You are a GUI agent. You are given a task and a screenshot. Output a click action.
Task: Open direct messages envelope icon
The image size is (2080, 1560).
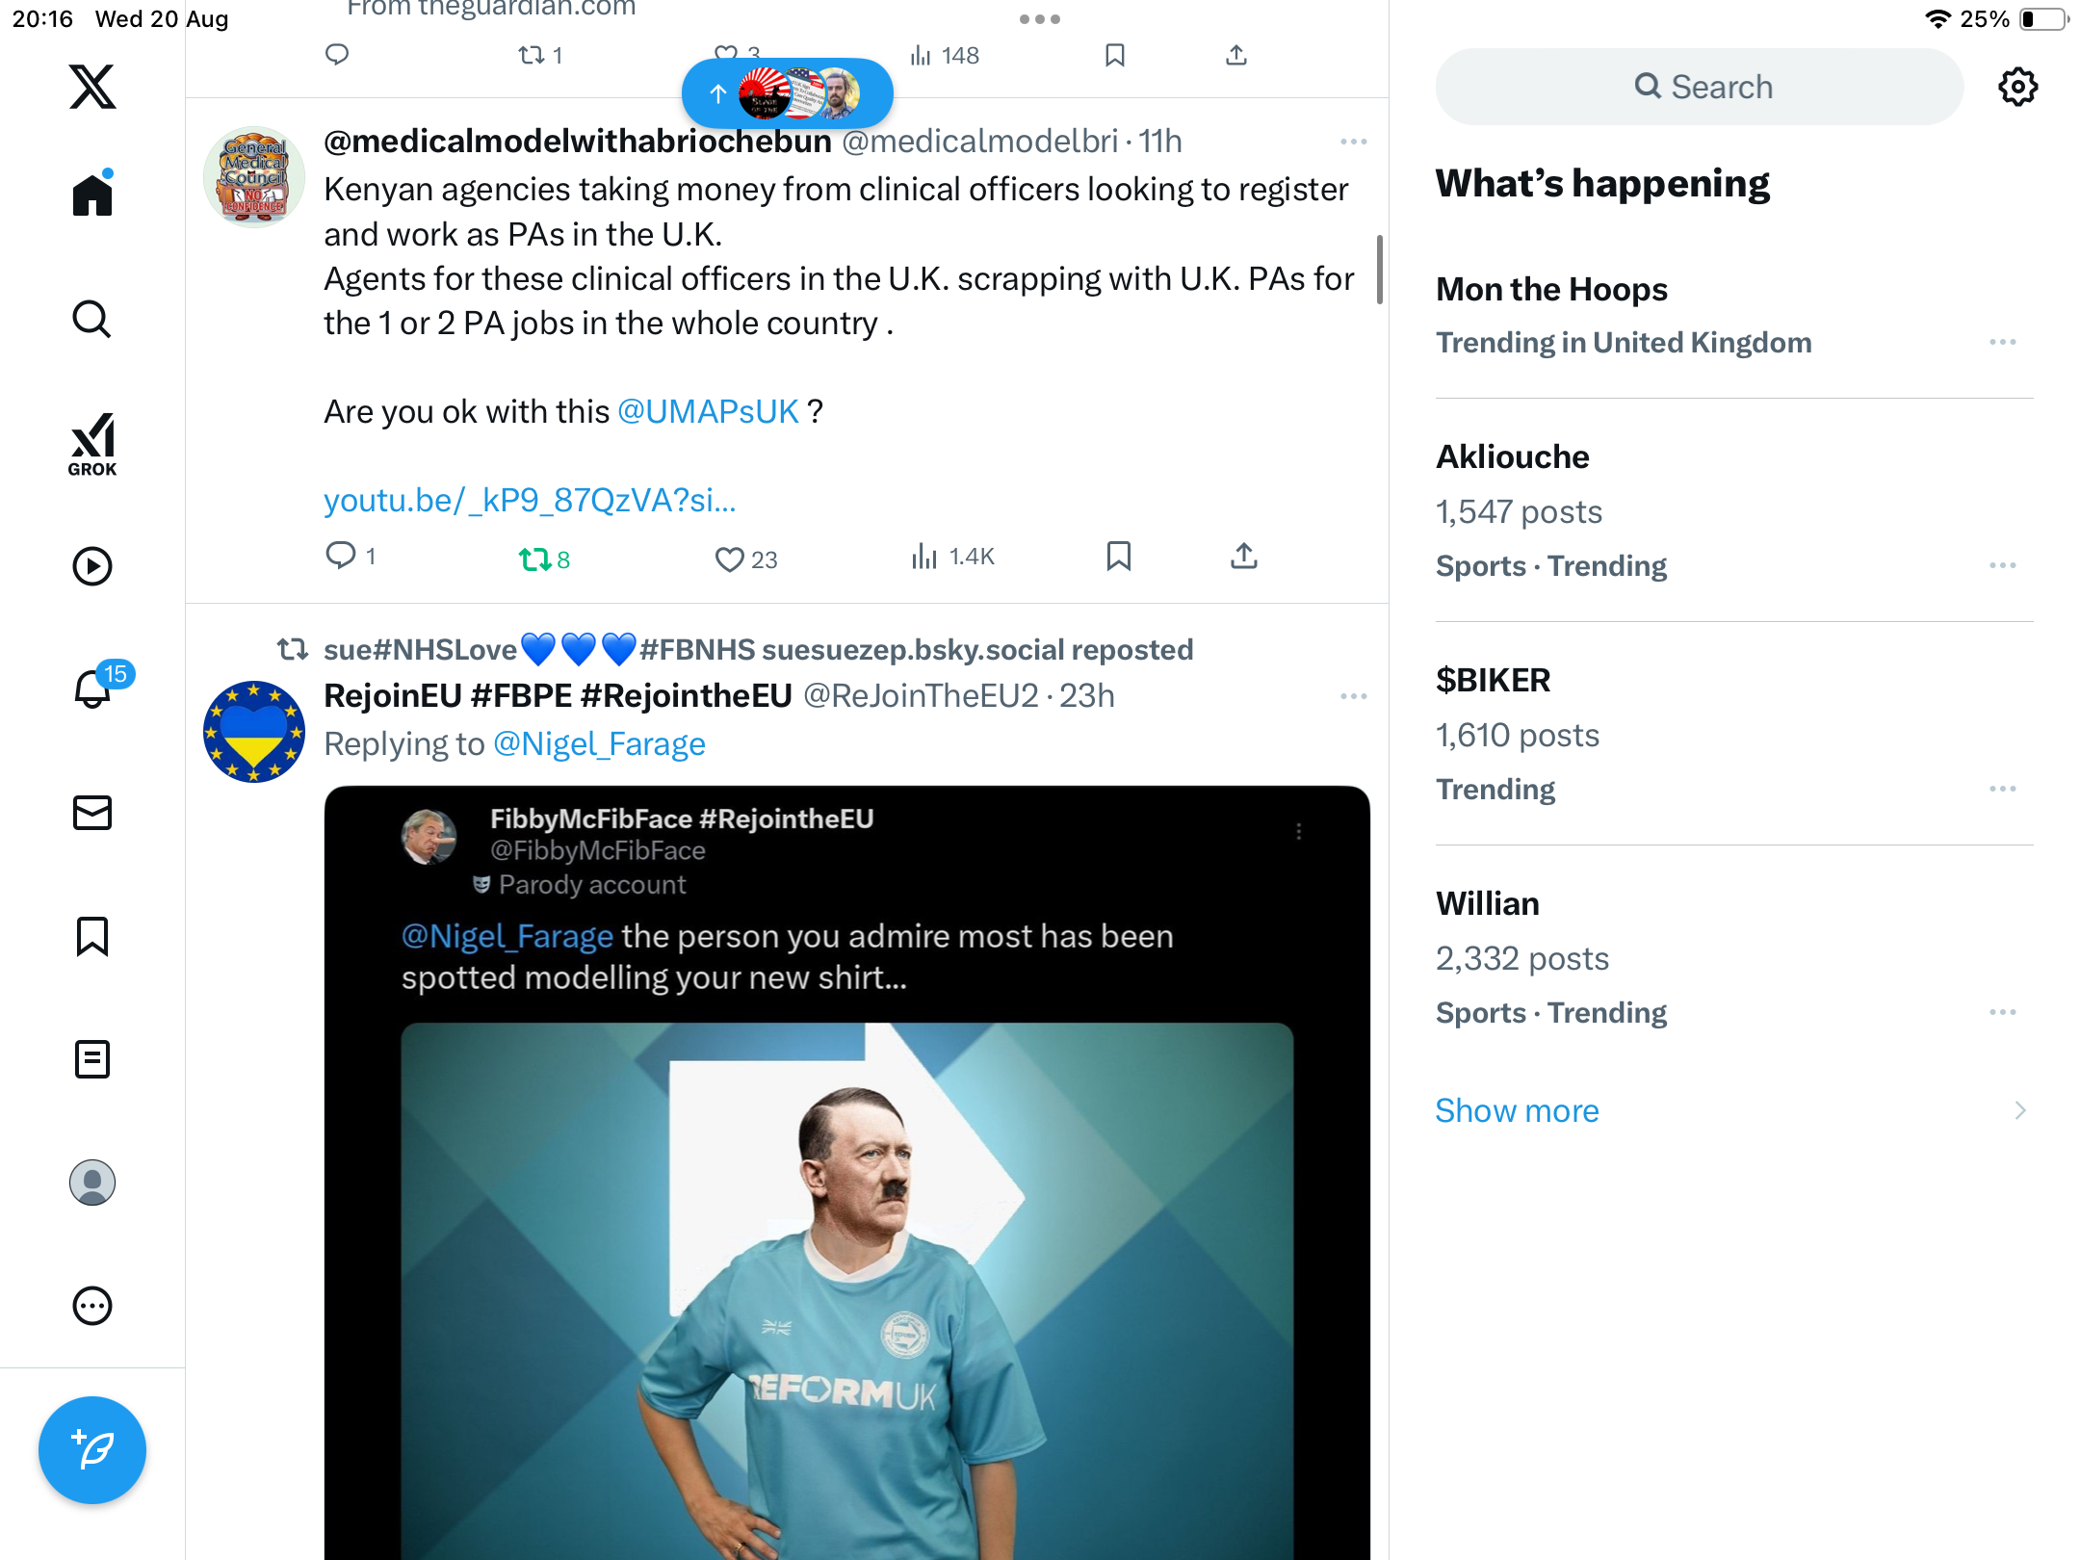click(x=92, y=813)
